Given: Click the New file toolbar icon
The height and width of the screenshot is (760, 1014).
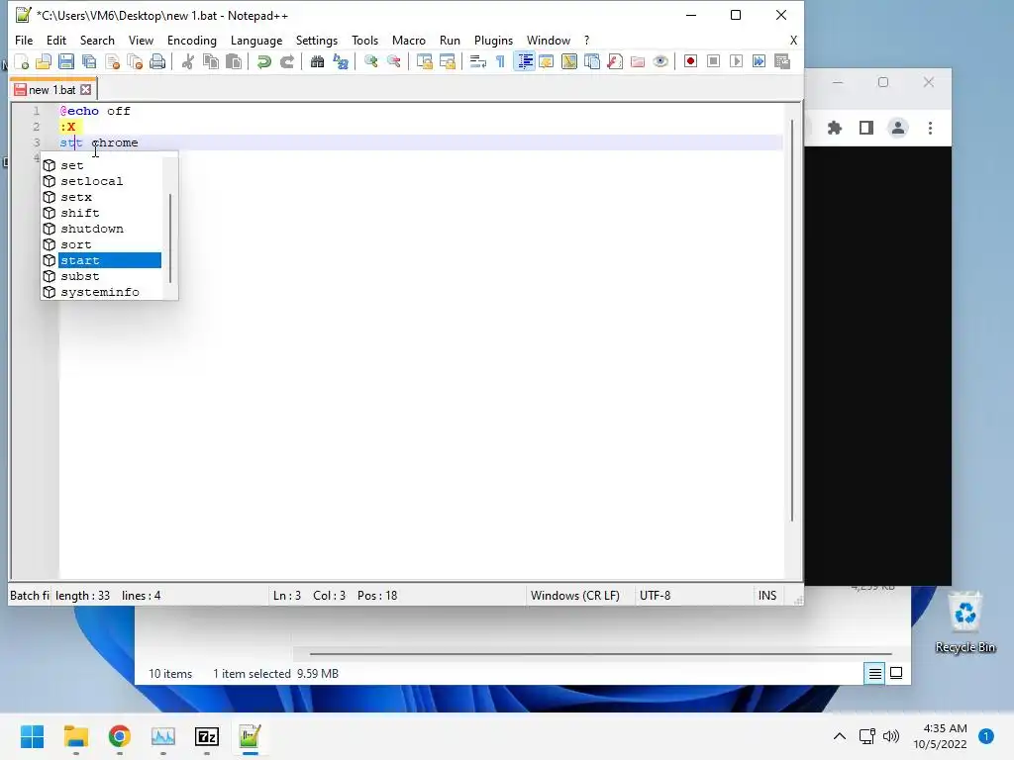Looking at the screenshot, I should tap(22, 62).
